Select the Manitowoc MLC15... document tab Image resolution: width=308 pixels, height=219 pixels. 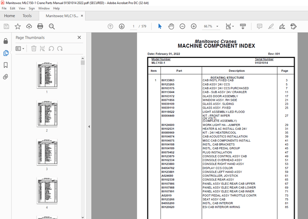point(62,16)
